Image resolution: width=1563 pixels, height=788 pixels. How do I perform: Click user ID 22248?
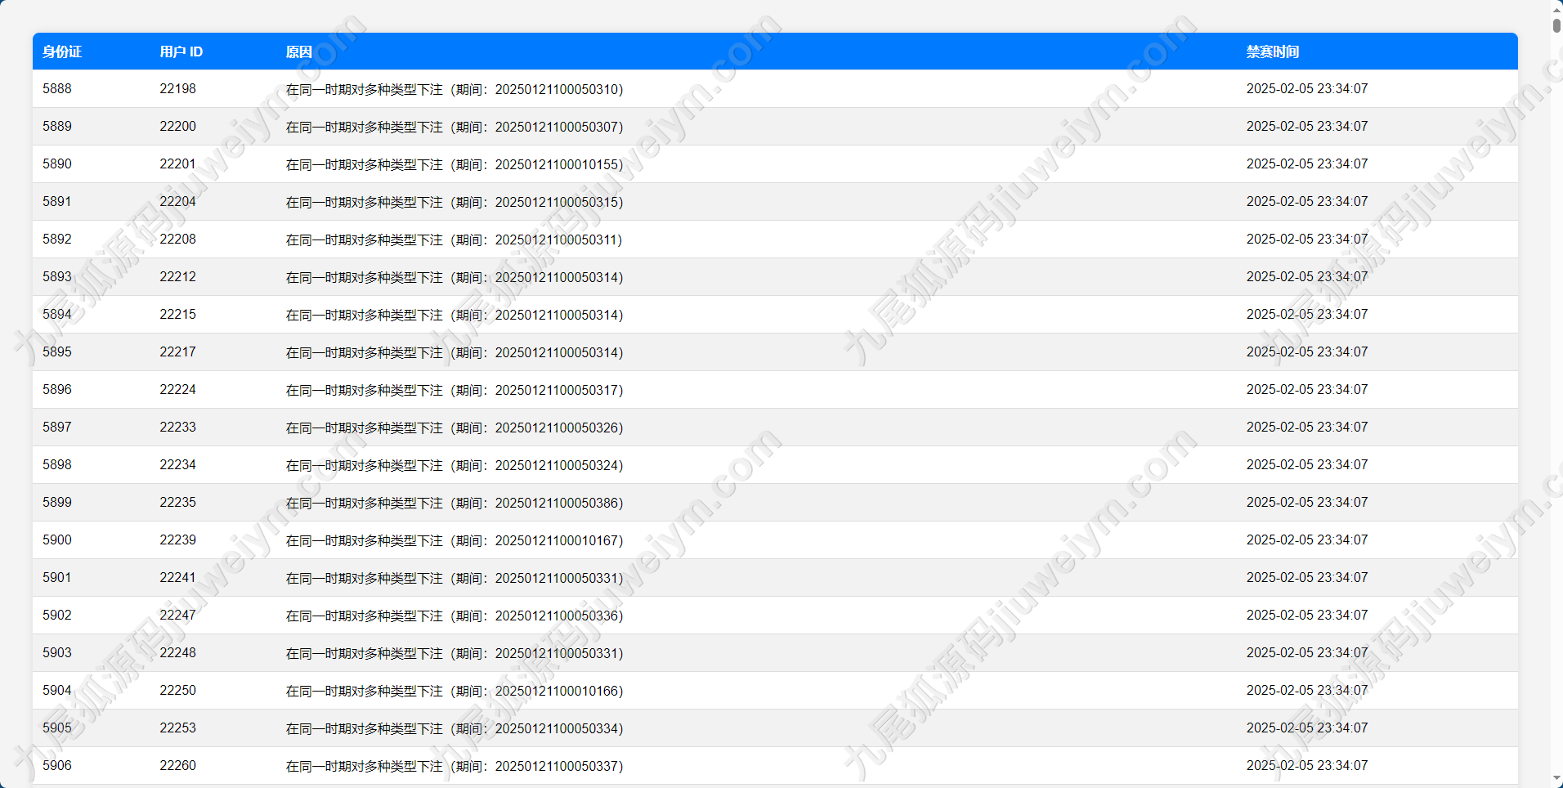(x=177, y=652)
